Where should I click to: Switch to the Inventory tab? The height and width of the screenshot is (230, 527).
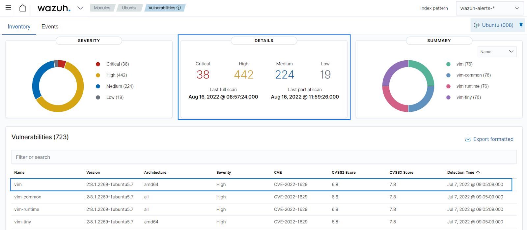pyautogui.click(x=19, y=27)
